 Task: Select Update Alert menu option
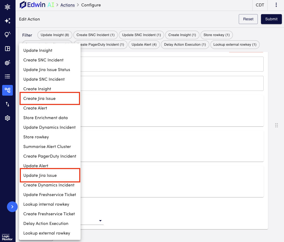pyautogui.click(x=50, y=165)
